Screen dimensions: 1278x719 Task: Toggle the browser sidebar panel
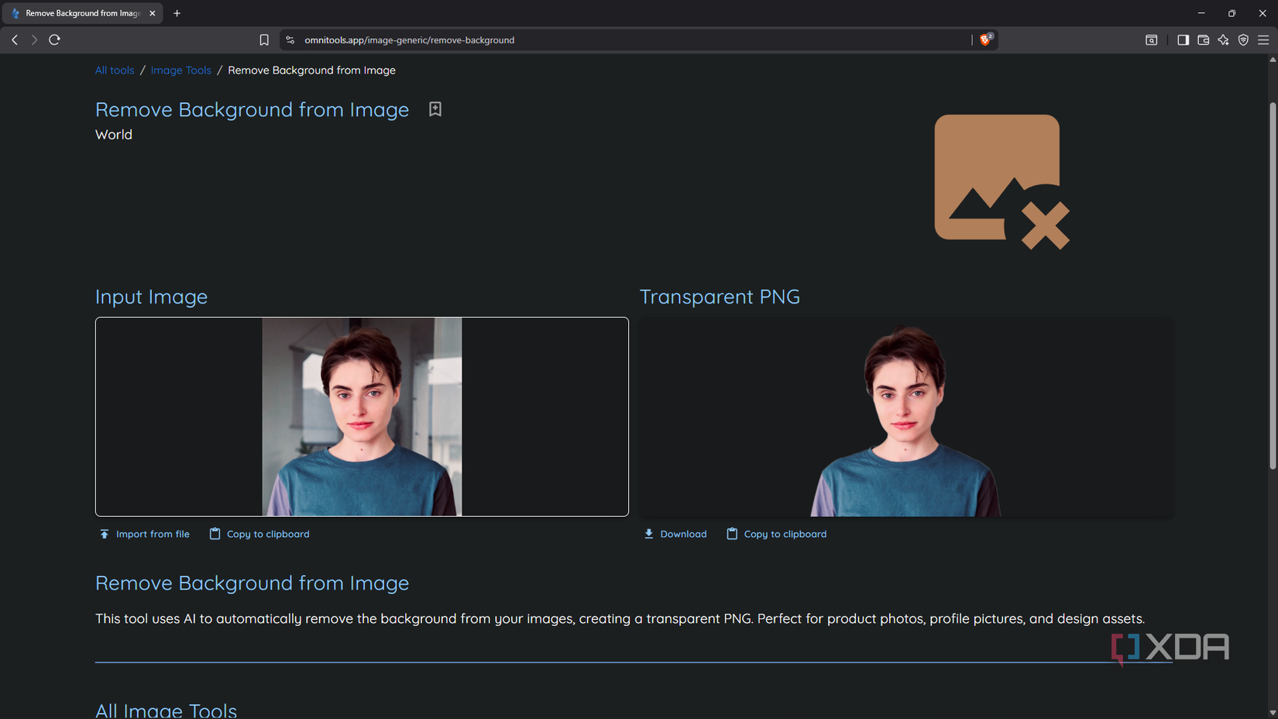pos(1183,40)
